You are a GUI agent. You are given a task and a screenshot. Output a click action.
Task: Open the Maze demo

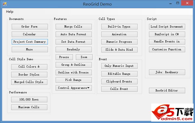pyautogui.click(x=30, y=49)
